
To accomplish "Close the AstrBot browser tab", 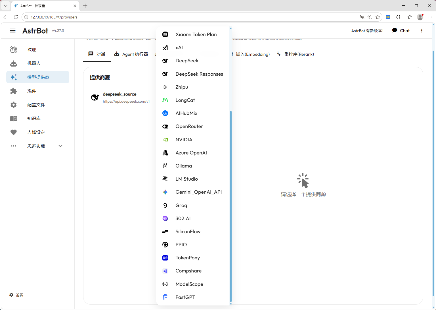I will click(x=75, y=6).
